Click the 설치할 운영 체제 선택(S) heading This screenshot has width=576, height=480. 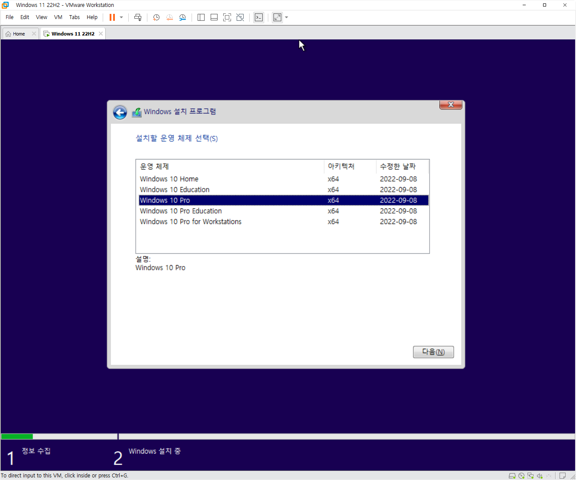(177, 138)
